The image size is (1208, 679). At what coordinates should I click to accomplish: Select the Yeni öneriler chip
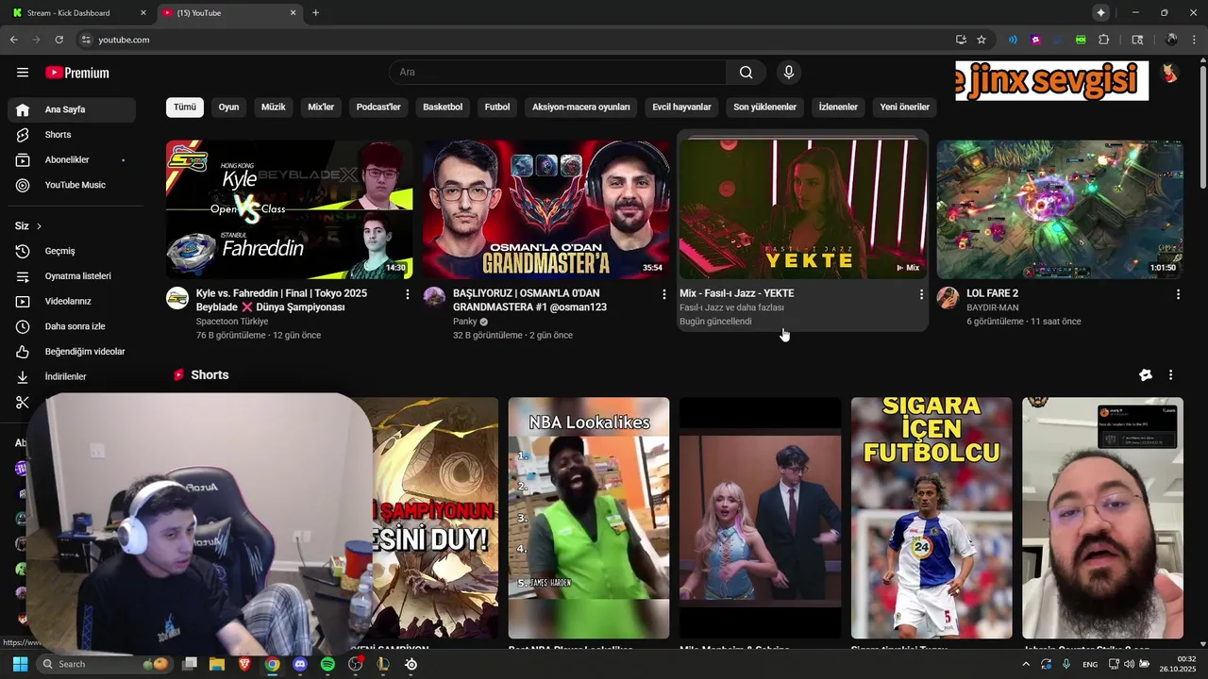905,108
